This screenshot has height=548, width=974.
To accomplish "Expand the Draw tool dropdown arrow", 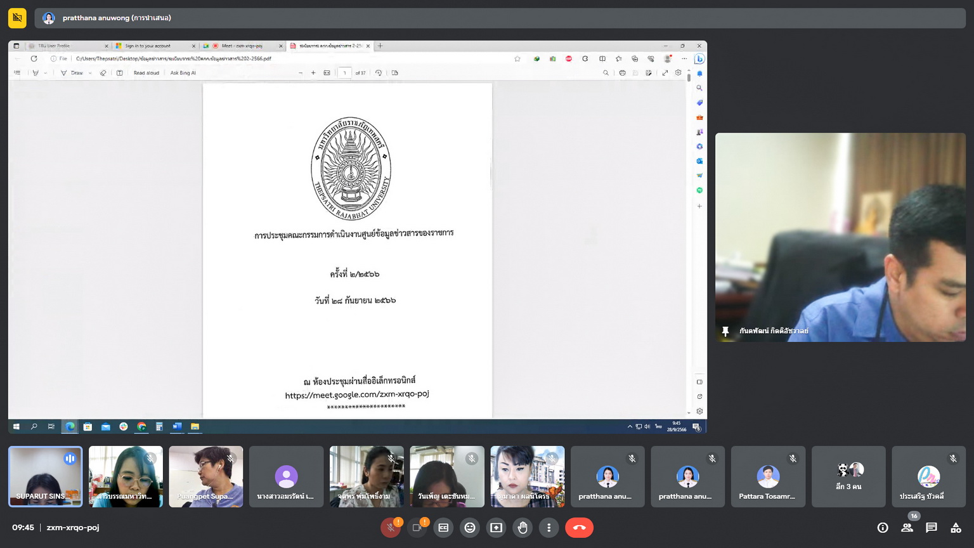I will pos(90,73).
